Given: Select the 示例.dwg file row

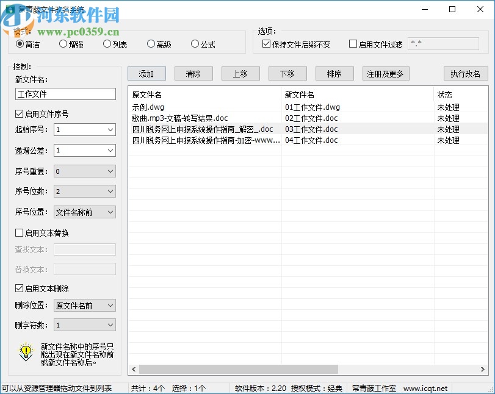Looking at the screenshot, I should click(x=159, y=107).
